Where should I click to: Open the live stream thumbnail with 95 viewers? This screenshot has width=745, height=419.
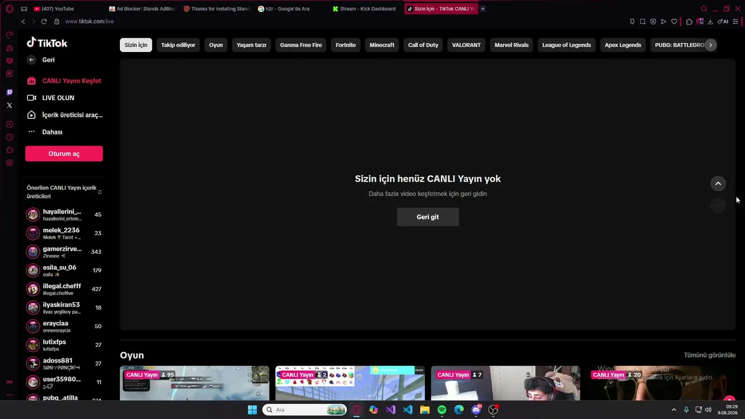tap(194, 384)
